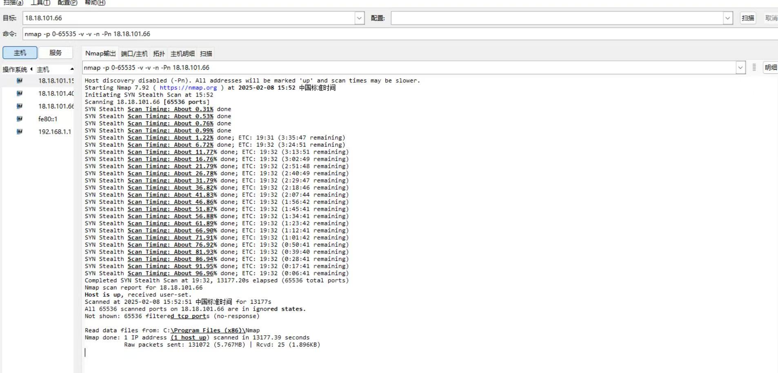Screen dimensions: 778x373
Task: Click the 'Initiating SYN Stealth Scan at 15:52' line
Action: pyautogui.click(x=149, y=95)
